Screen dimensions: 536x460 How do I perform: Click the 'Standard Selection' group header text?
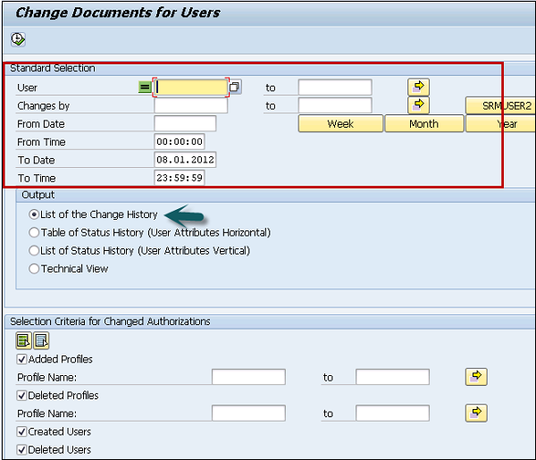point(53,68)
